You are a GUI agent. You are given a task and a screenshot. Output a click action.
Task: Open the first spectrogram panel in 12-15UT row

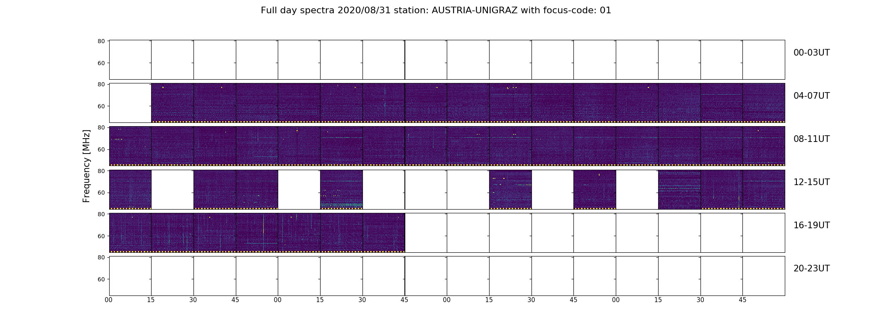tap(130, 189)
